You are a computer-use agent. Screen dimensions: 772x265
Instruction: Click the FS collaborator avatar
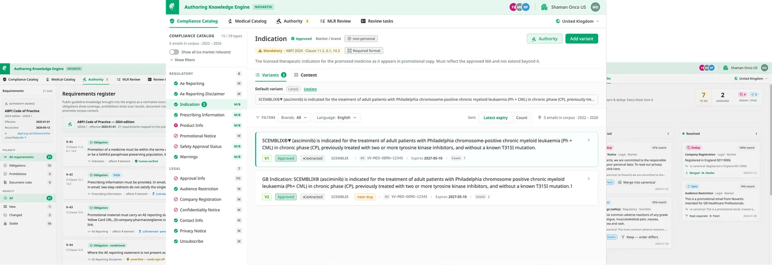pos(513,7)
